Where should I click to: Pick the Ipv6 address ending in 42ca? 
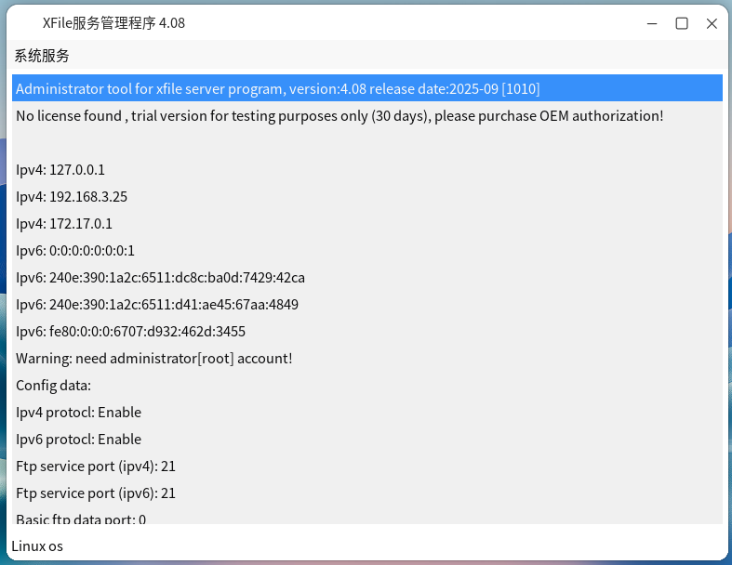click(x=160, y=278)
